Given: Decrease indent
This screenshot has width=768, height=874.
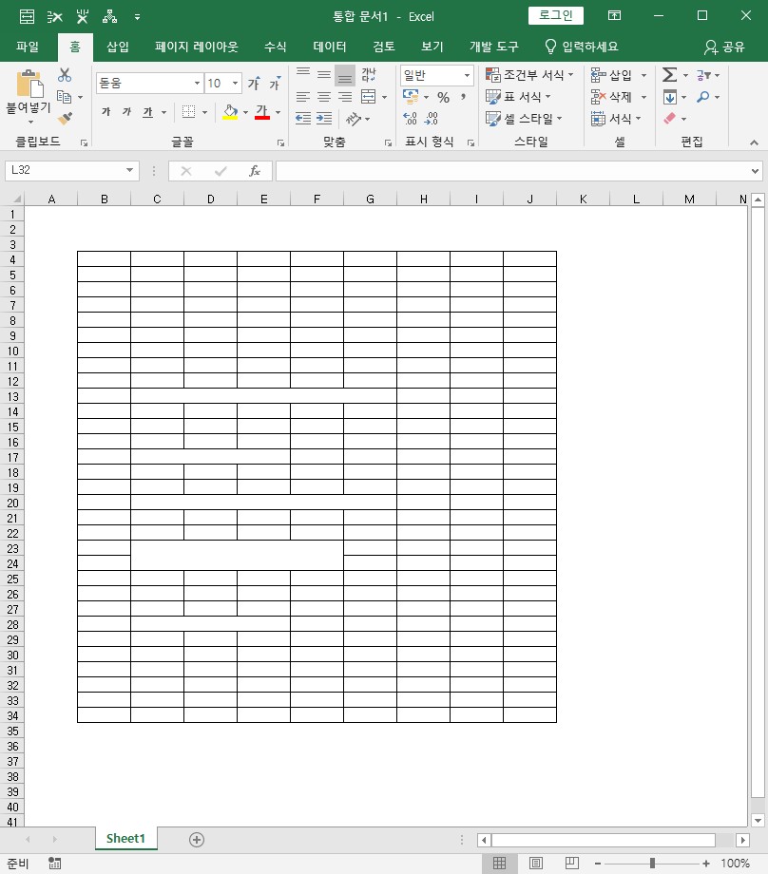Looking at the screenshot, I should point(303,118).
